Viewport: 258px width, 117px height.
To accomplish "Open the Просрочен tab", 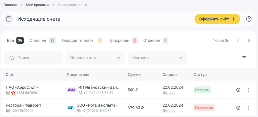I will 122,40.
